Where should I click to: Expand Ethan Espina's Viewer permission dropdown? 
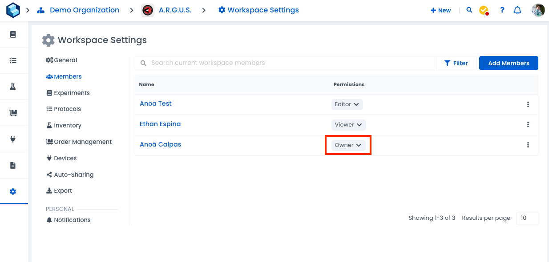(x=348, y=125)
